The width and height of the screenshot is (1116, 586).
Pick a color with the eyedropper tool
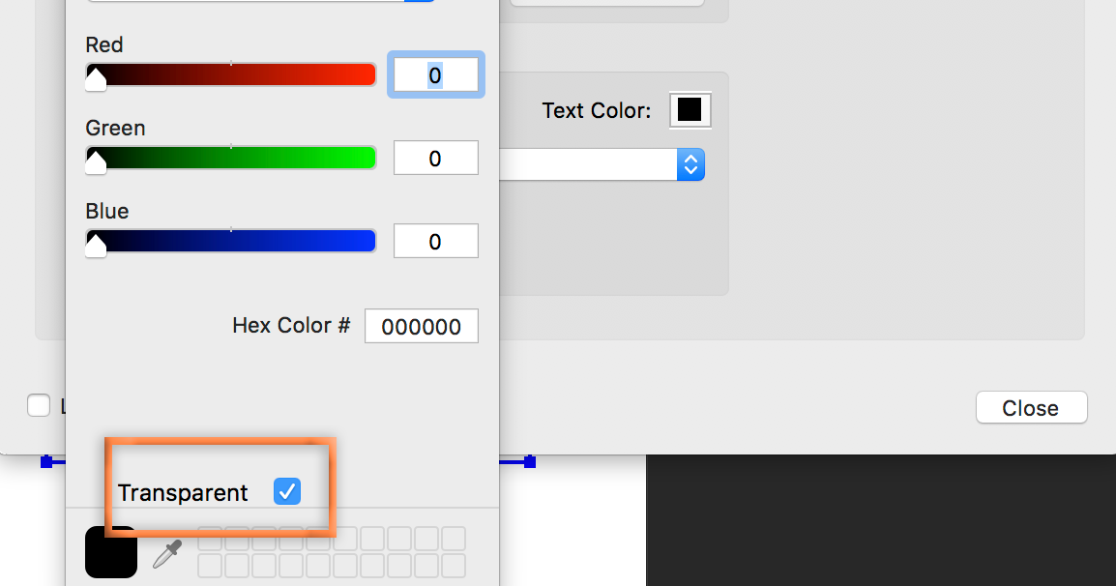pyautogui.click(x=168, y=553)
